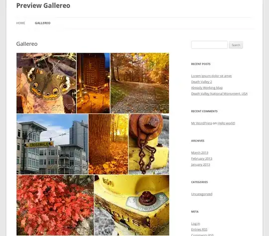View the red maple leaves photo
Image resolution: width=269 pixels, height=236 pixels.
55,205
